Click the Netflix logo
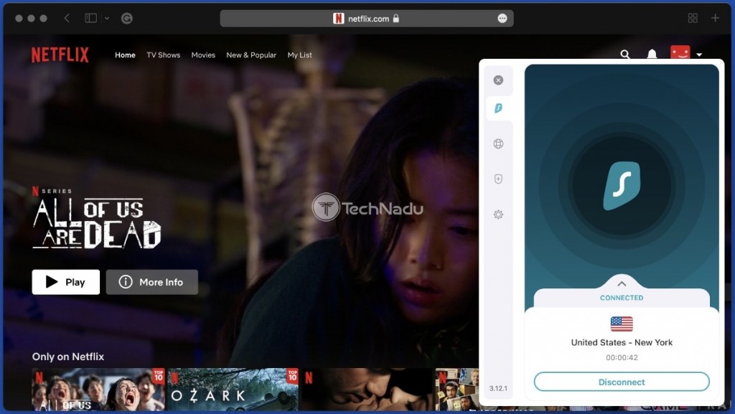 (60, 55)
